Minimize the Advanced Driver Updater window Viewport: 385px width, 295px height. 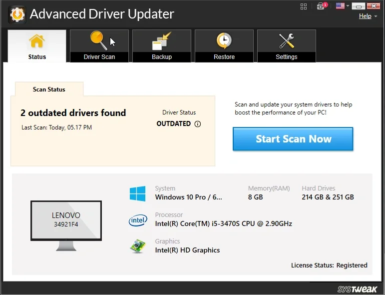359,6
